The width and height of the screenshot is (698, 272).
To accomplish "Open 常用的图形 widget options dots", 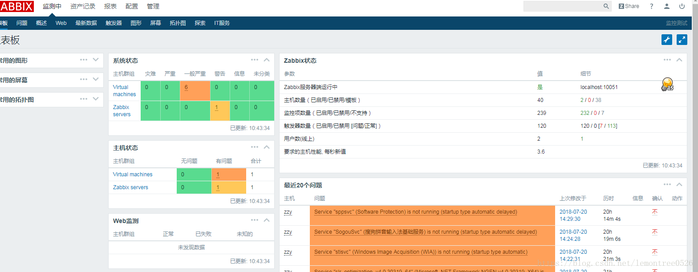I will pyautogui.click(x=84, y=60).
